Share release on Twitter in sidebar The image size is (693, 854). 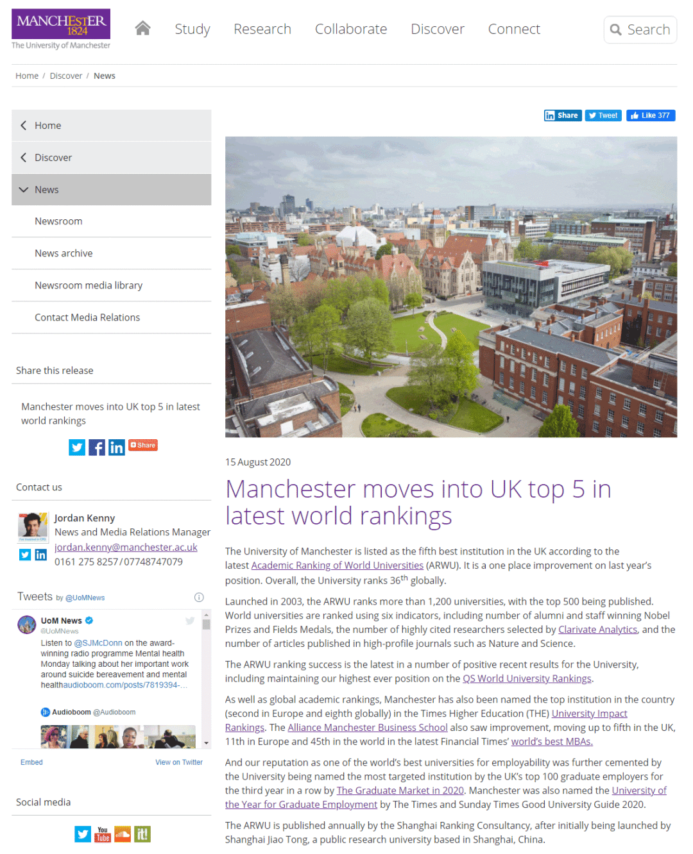pyautogui.click(x=77, y=448)
